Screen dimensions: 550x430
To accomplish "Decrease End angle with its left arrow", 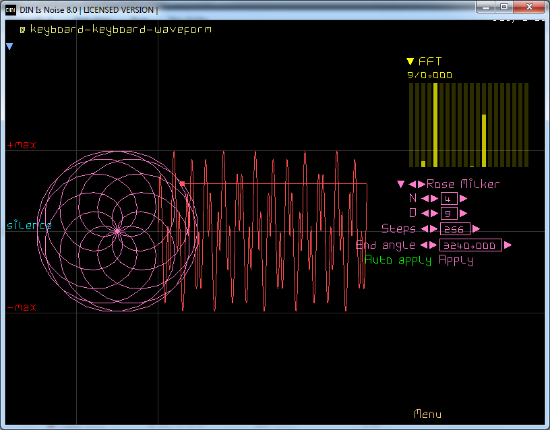I will [425, 245].
